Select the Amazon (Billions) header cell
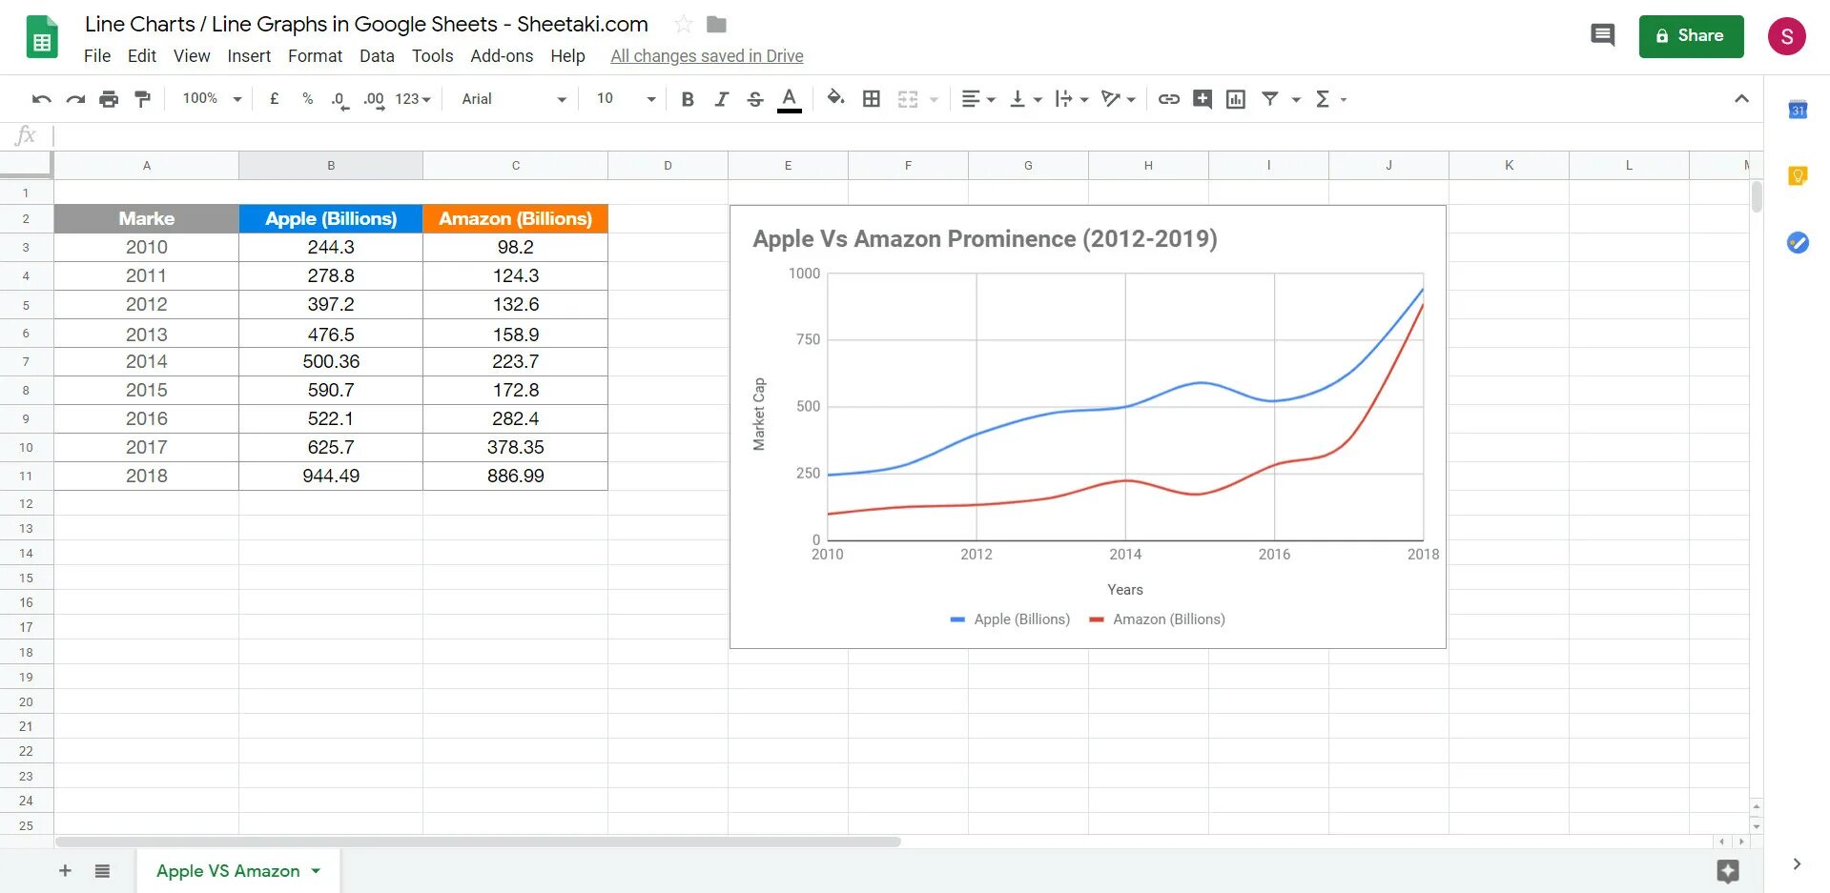This screenshot has width=1830, height=893. point(515,218)
